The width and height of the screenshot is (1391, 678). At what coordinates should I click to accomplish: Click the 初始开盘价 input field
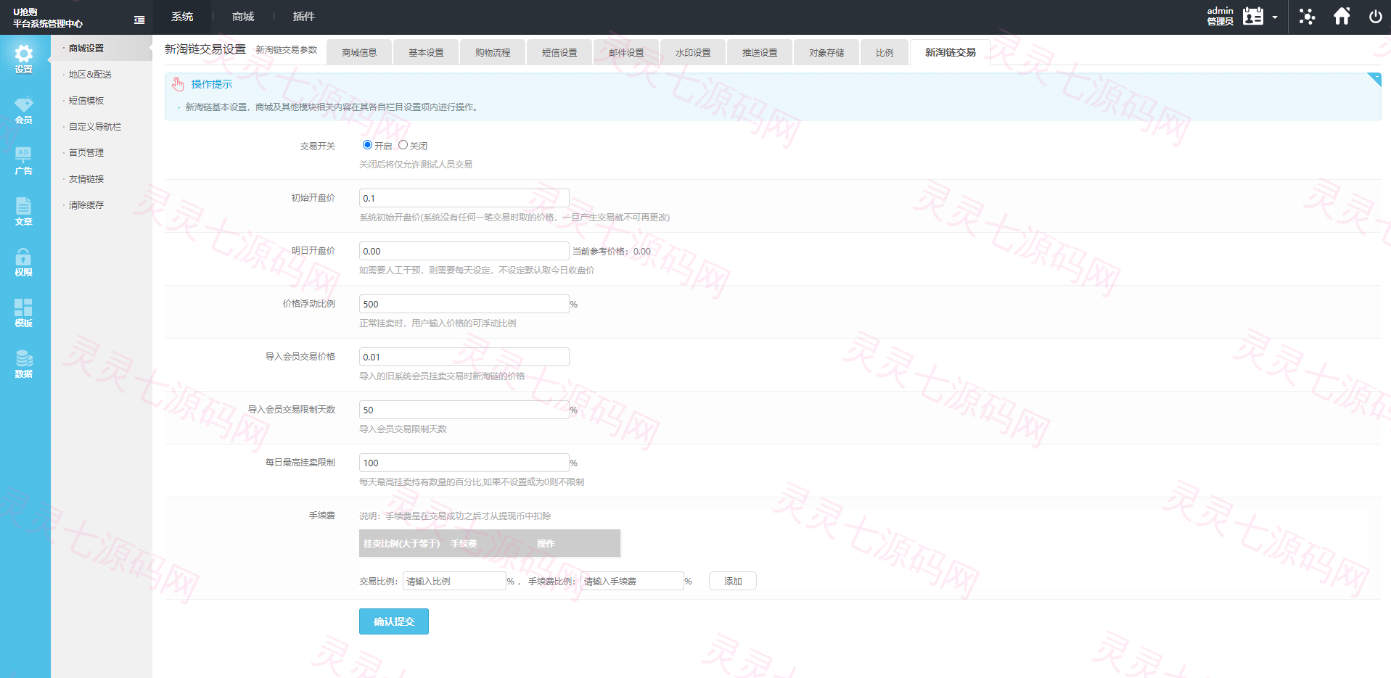pyautogui.click(x=464, y=198)
